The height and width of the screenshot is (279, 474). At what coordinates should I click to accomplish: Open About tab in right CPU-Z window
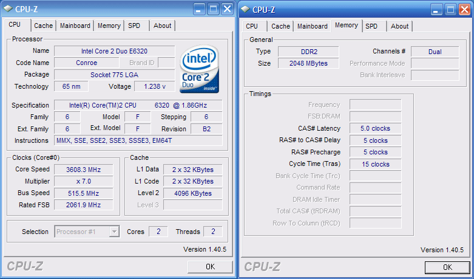pyautogui.click(x=399, y=26)
